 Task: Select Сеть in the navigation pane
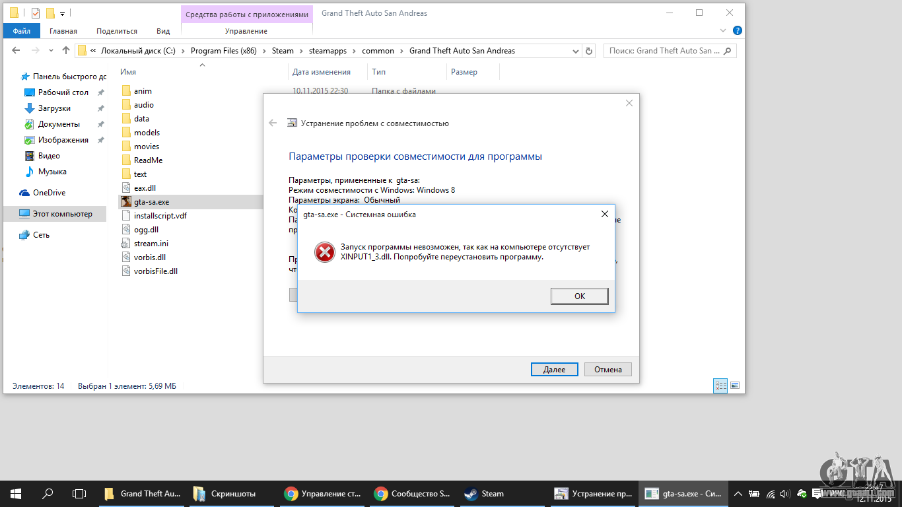point(41,235)
